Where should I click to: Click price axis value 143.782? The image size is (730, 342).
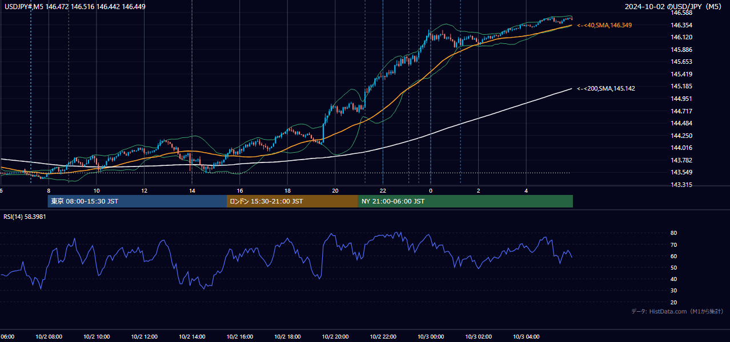pyautogui.click(x=681, y=160)
